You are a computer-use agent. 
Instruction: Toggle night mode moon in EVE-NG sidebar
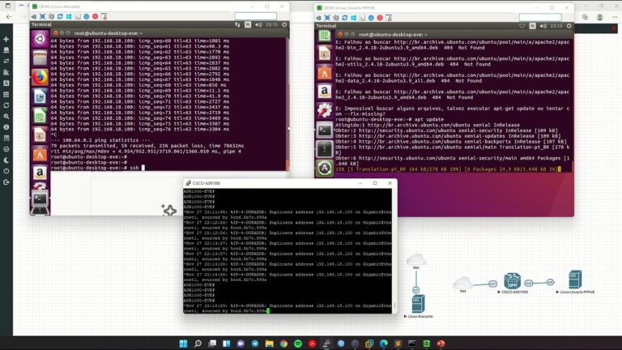click(6, 160)
